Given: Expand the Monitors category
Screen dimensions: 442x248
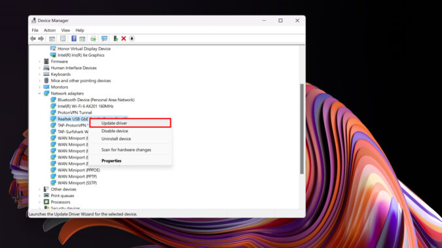Looking at the screenshot, I should [39, 87].
